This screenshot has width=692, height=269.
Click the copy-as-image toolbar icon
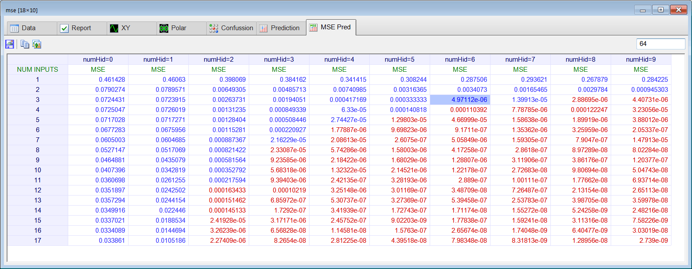click(x=37, y=44)
